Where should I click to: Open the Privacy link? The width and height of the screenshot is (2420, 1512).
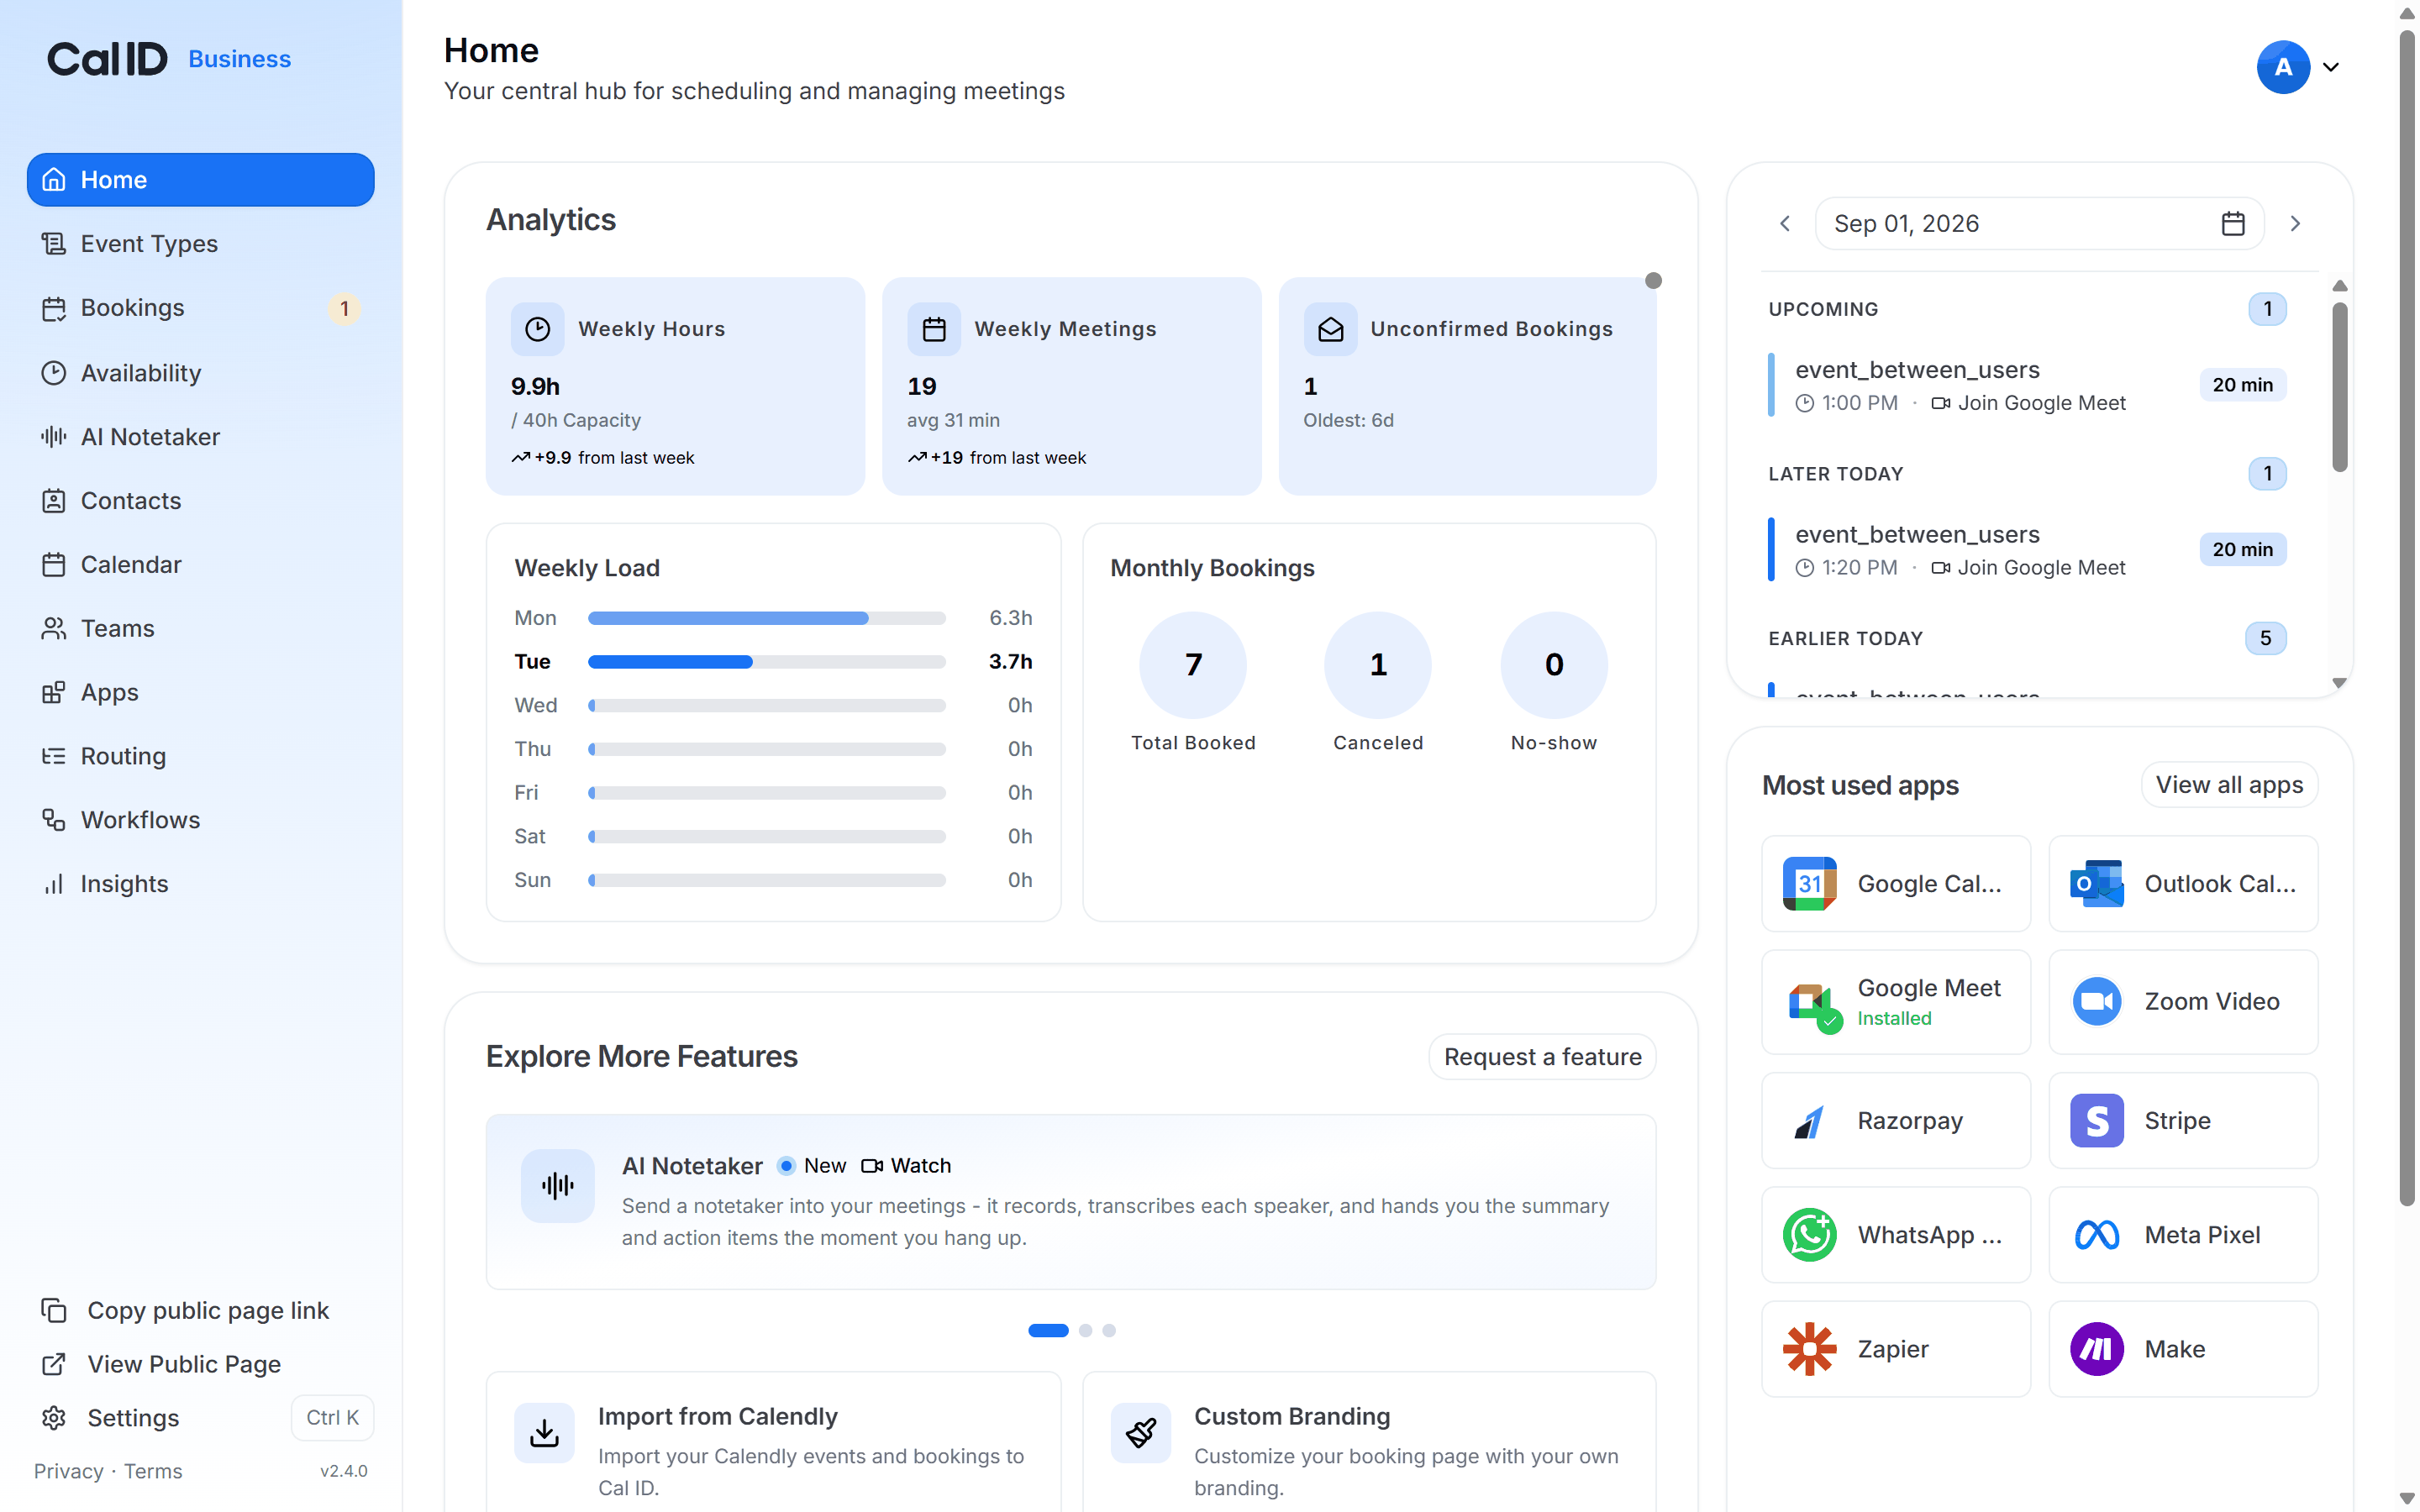(68, 1471)
